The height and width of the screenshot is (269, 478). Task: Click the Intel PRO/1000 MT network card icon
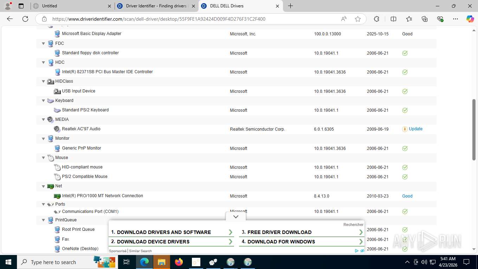point(57,196)
